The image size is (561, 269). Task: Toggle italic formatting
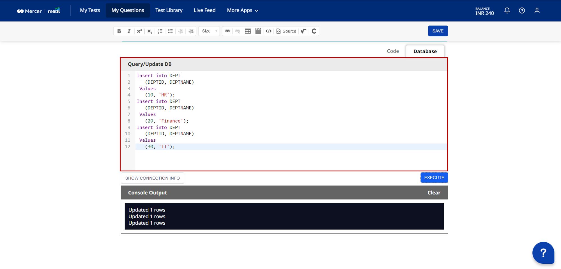click(x=129, y=31)
